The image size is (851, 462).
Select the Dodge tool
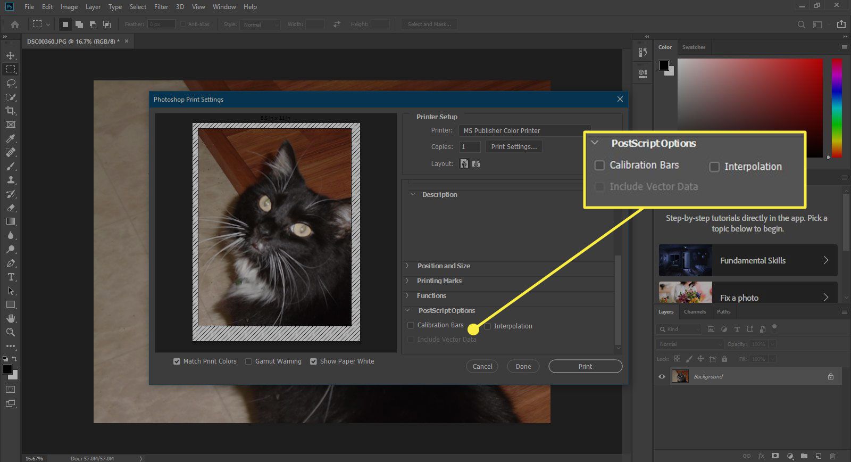tap(11, 249)
